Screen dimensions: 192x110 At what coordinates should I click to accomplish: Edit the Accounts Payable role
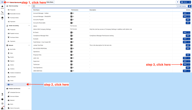(x=188, y=19)
